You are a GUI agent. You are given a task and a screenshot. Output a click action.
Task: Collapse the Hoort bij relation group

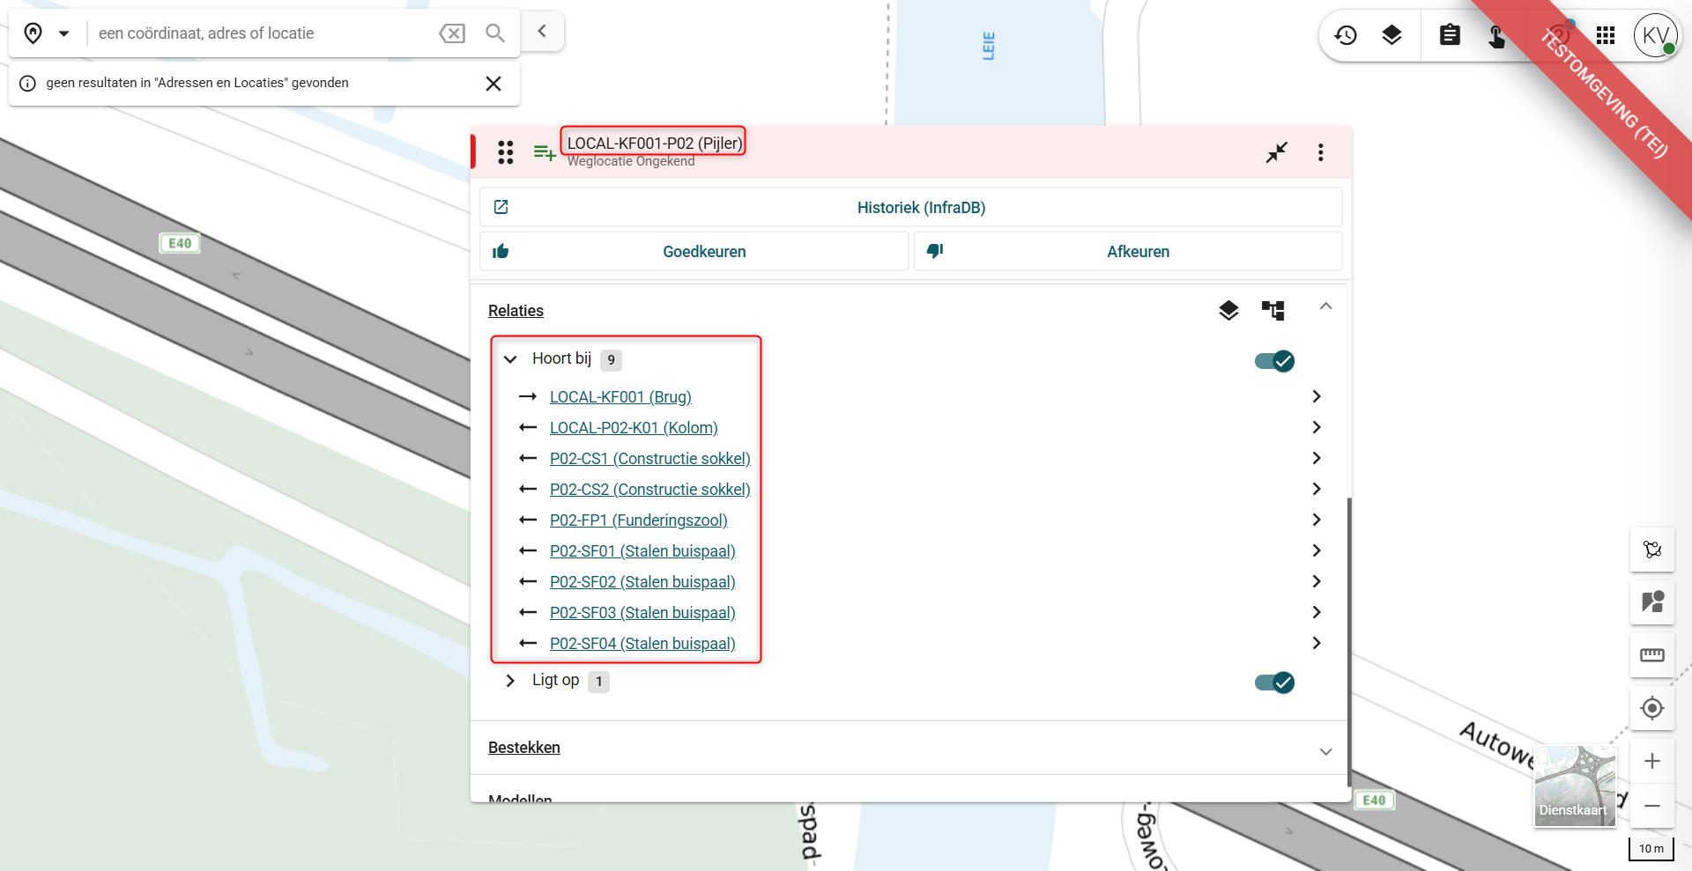tap(510, 359)
